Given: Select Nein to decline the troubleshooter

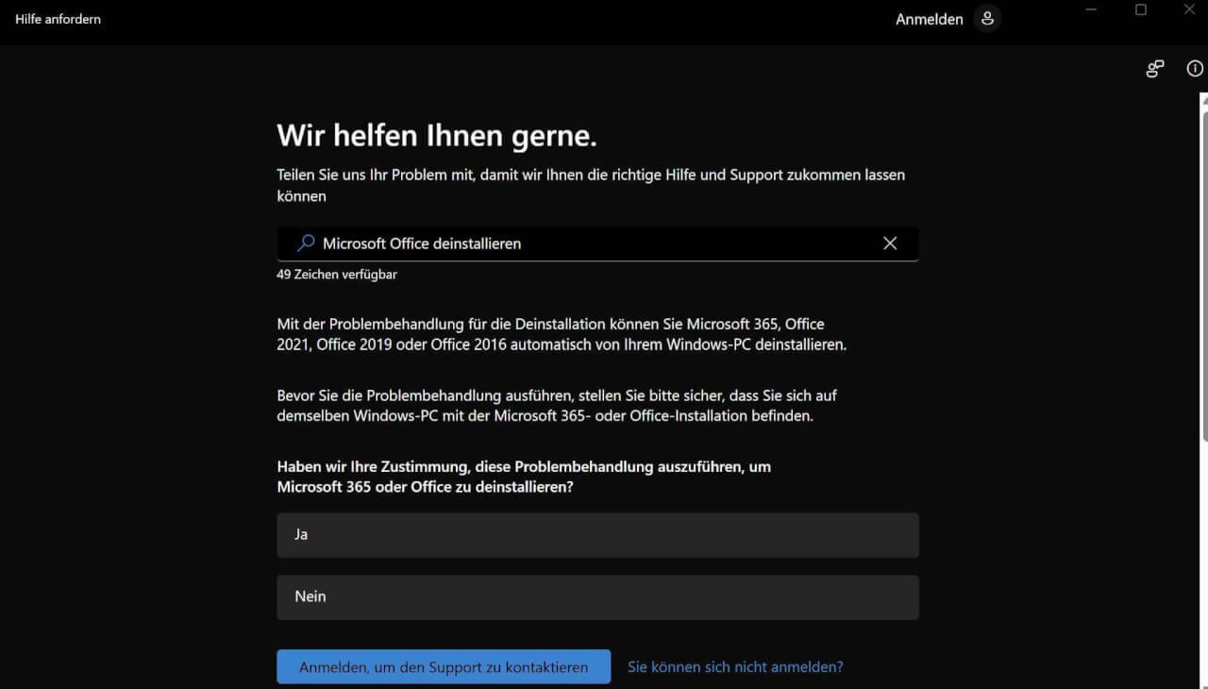Looking at the screenshot, I should point(597,597).
